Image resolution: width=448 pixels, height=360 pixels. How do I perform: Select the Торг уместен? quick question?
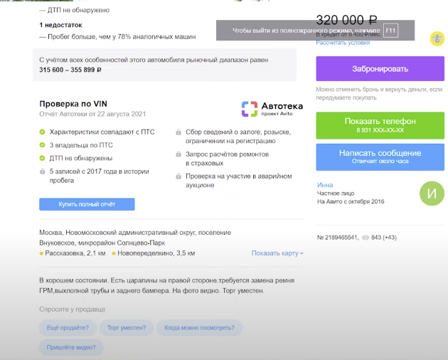[x=127, y=328]
